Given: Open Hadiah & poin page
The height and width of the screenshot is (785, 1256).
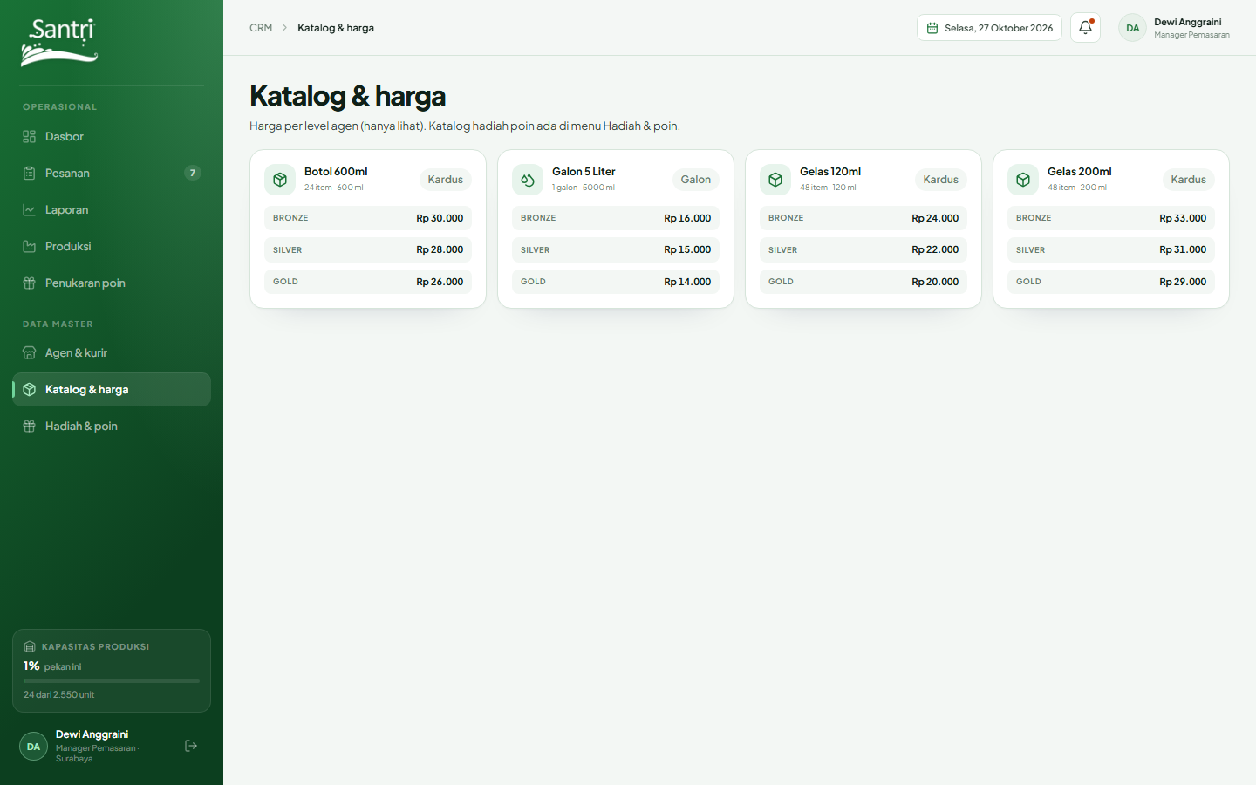Looking at the screenshot, I should coord(112,427).
